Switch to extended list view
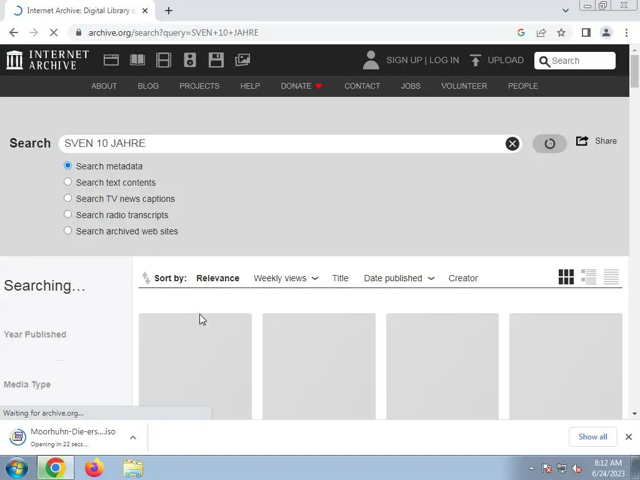 pyautogui.click(x=589, y=277)
